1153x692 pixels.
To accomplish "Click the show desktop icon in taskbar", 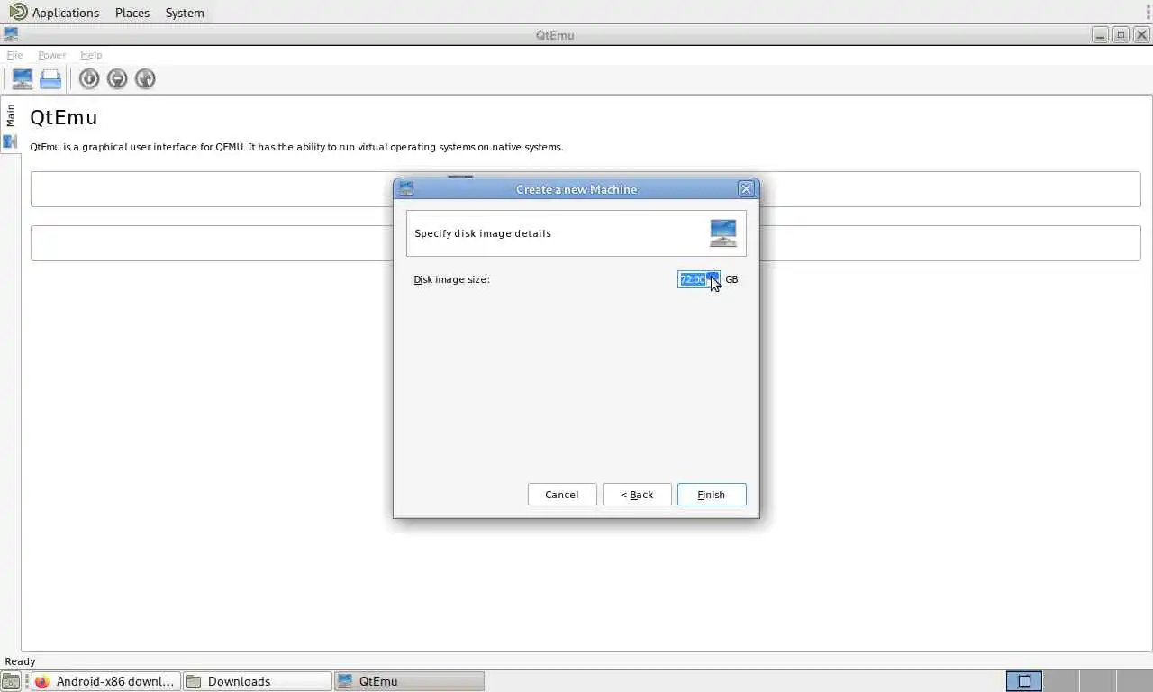I will pyautogui.click(x=10, y=681).
